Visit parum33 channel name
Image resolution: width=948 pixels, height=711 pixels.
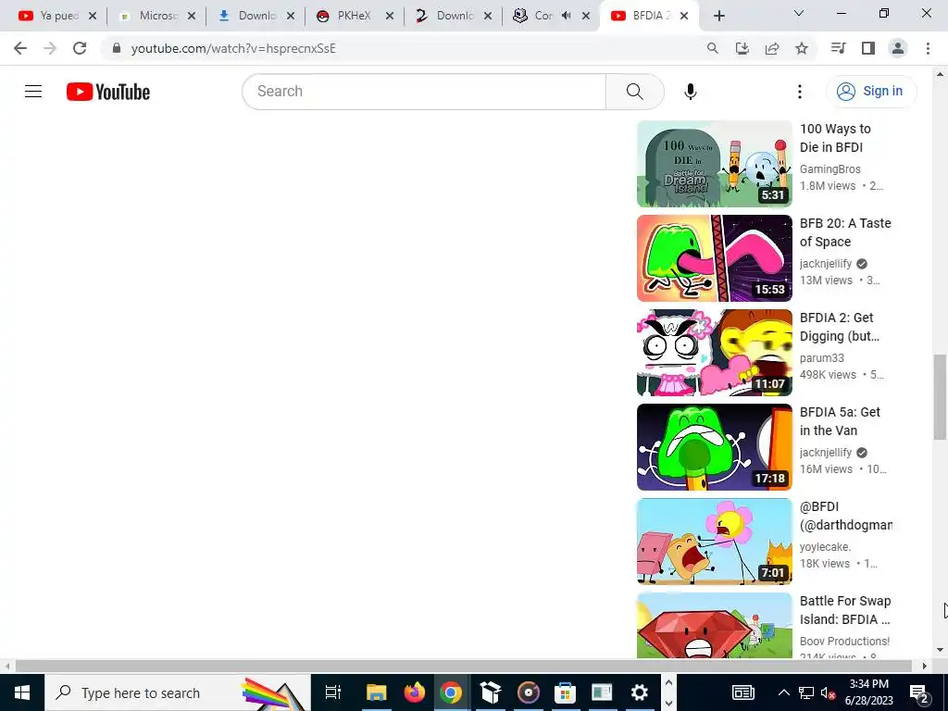pyautogui.click(x=822, y=358)
